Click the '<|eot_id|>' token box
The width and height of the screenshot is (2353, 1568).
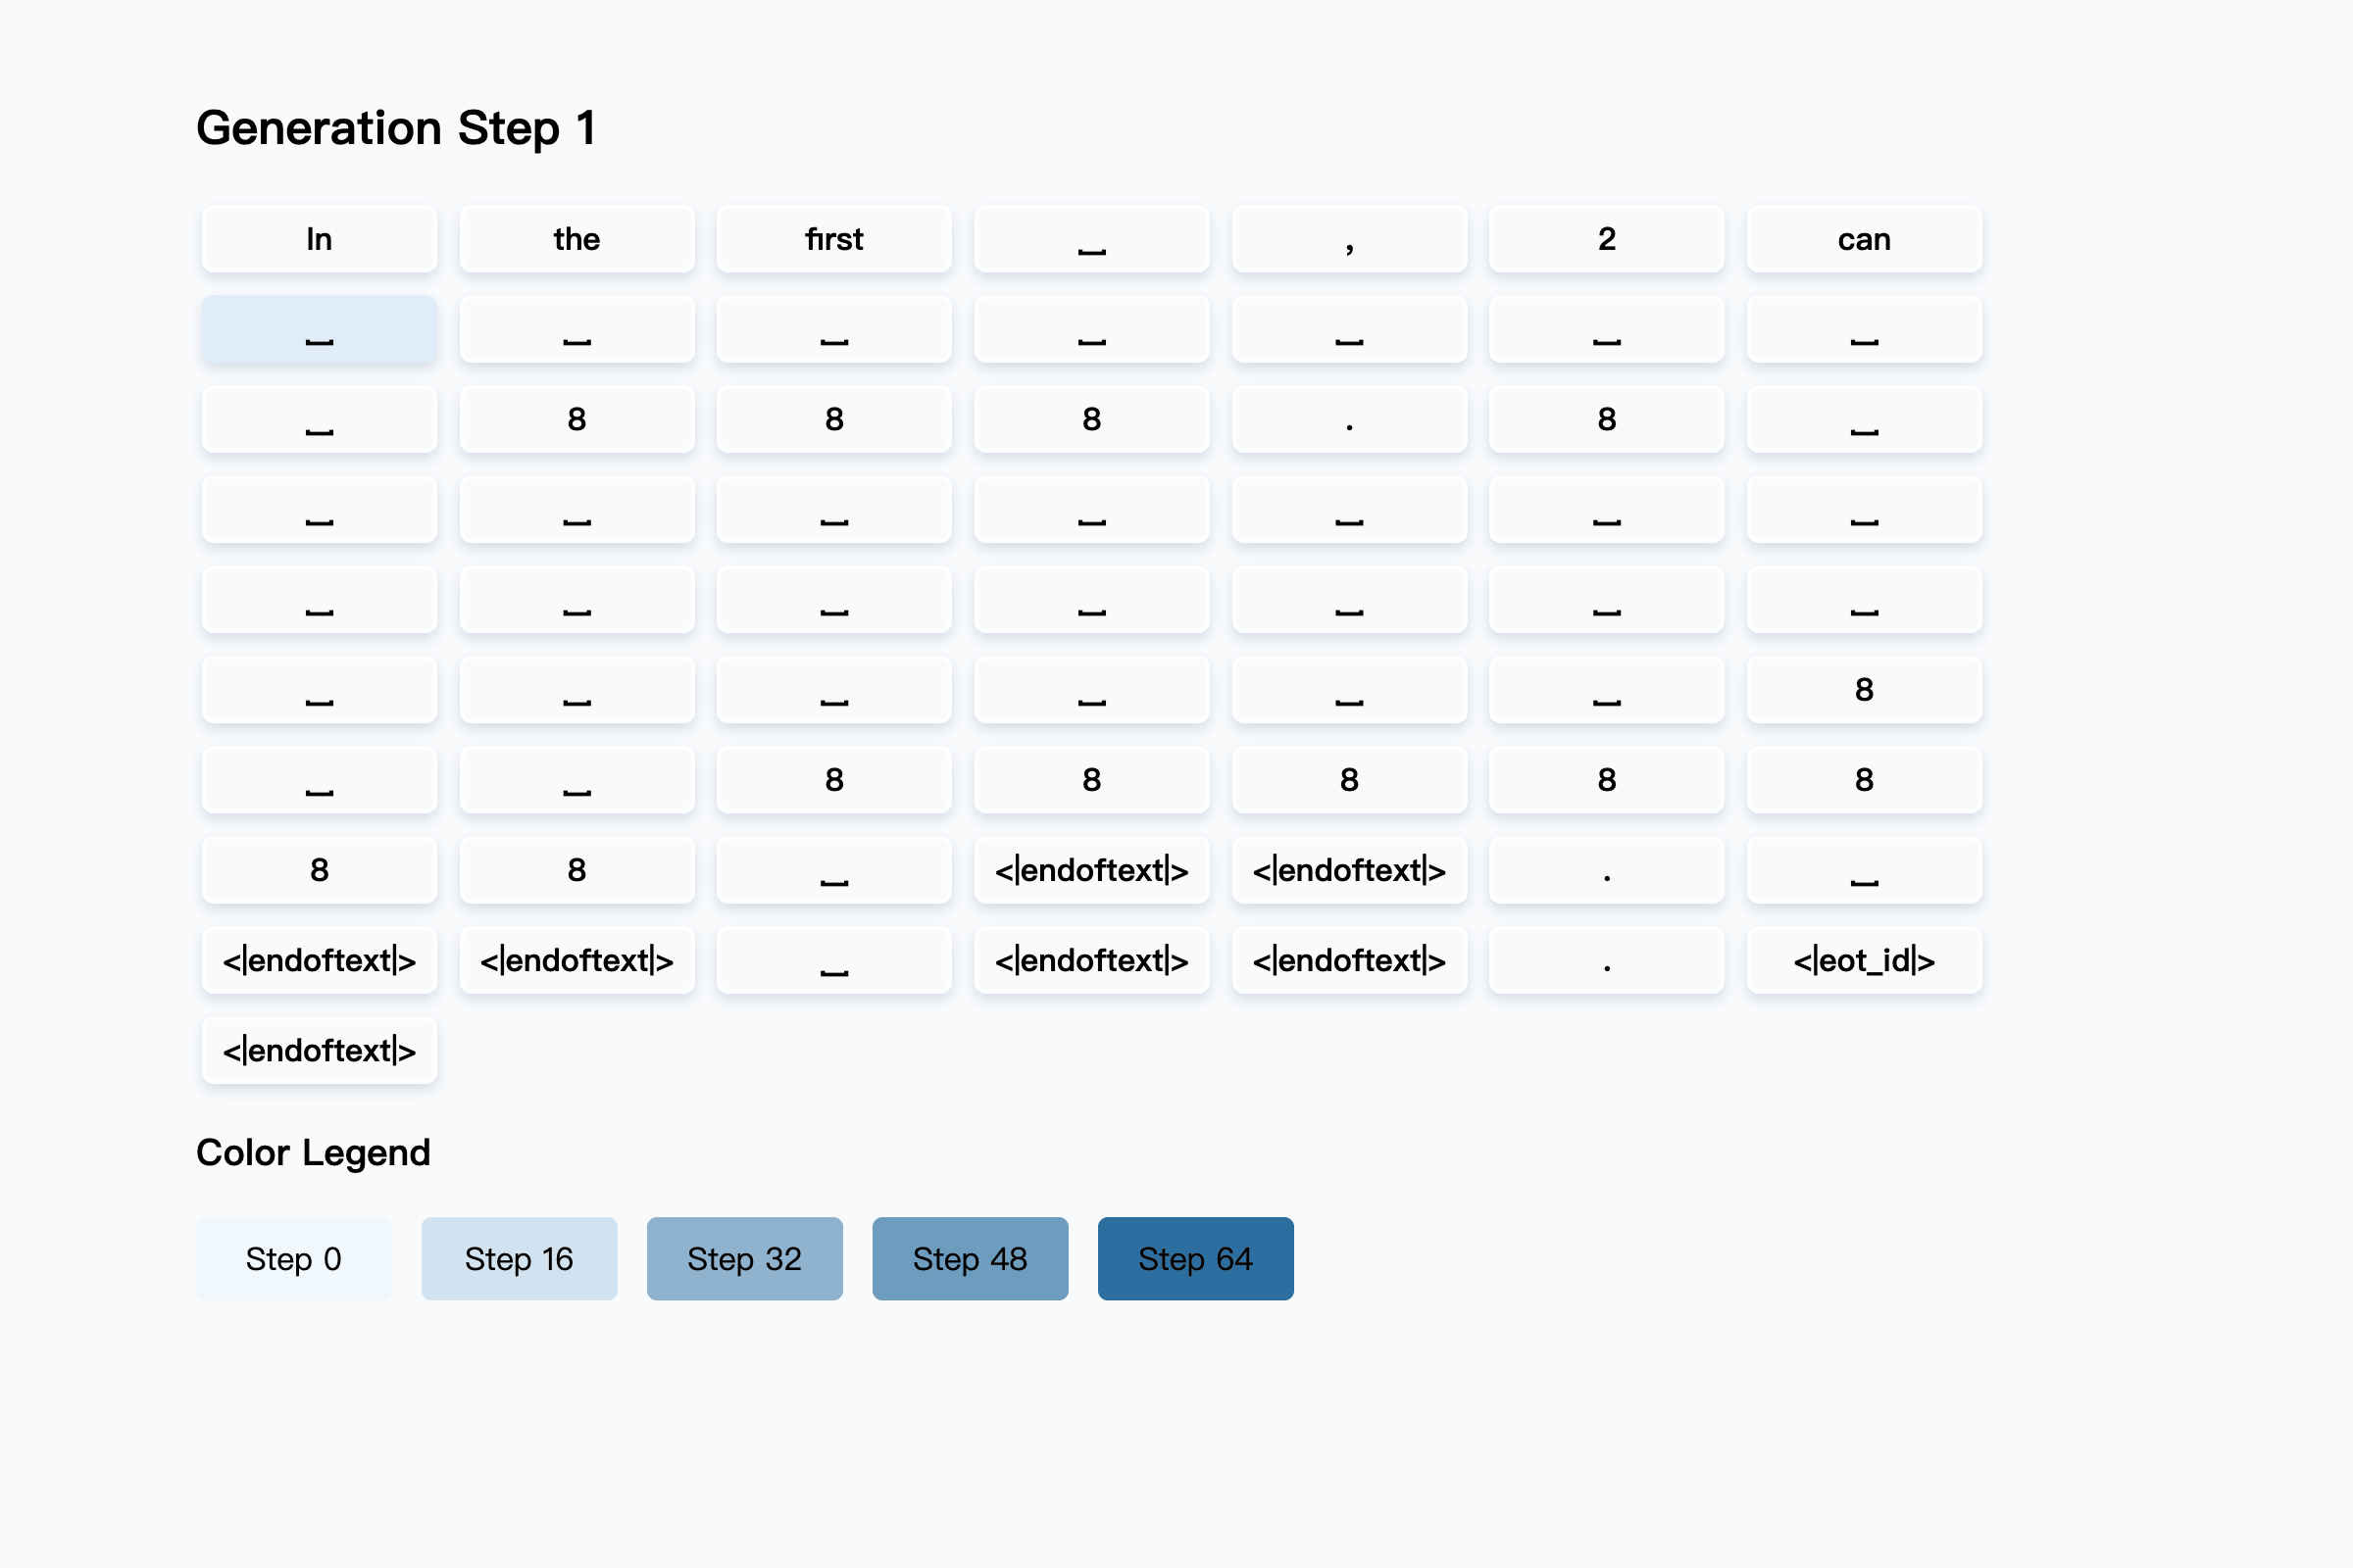click(x=1863, y=960)
